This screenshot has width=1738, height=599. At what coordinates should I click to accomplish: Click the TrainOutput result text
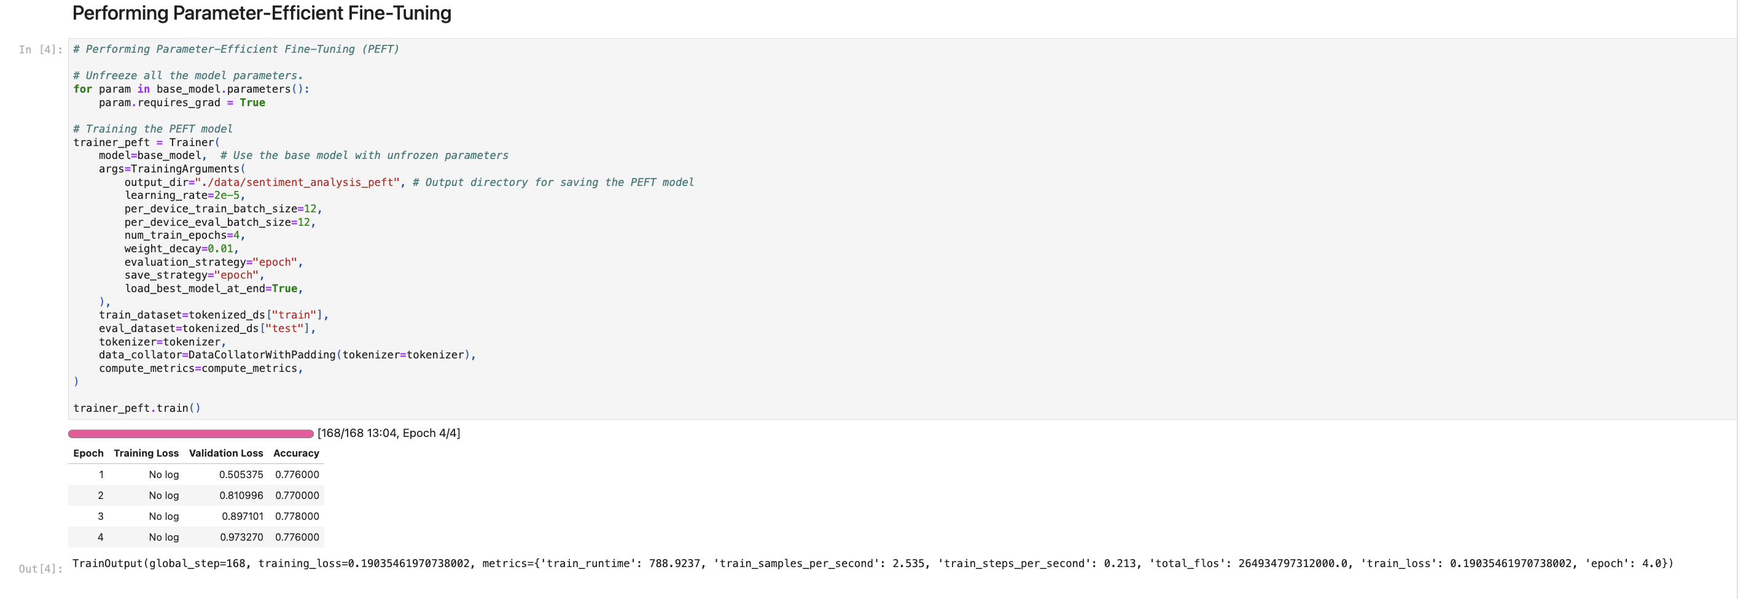871,564
